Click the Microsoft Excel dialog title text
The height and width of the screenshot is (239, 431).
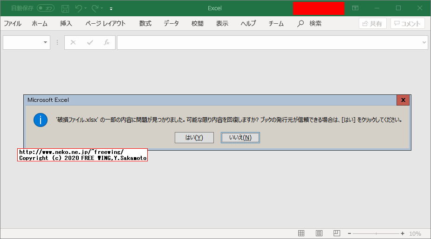tap(48, 100)
